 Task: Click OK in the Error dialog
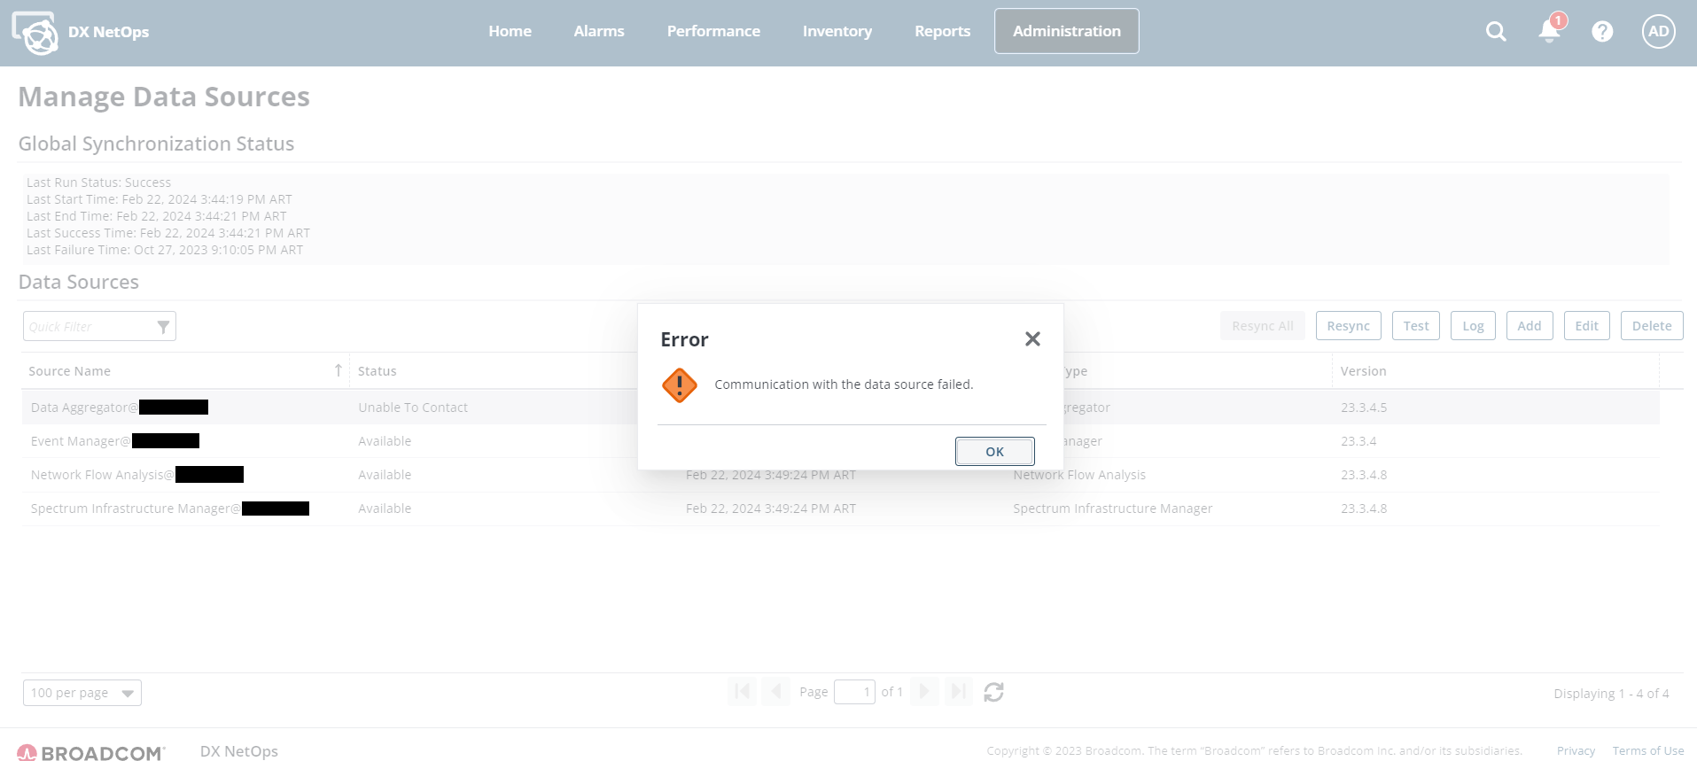click(x=994, y=452)
